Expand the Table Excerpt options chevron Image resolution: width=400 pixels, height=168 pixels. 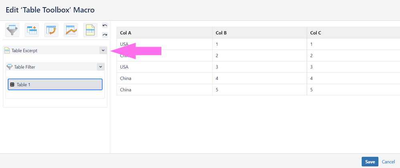(x=103, y=50)
